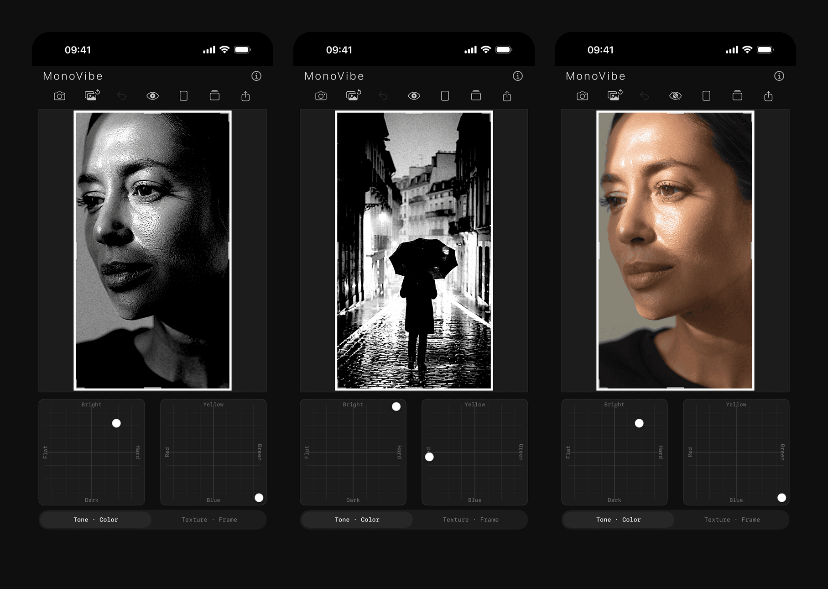Open the info button on color portrait screen
828x589 pixels.
779,76
